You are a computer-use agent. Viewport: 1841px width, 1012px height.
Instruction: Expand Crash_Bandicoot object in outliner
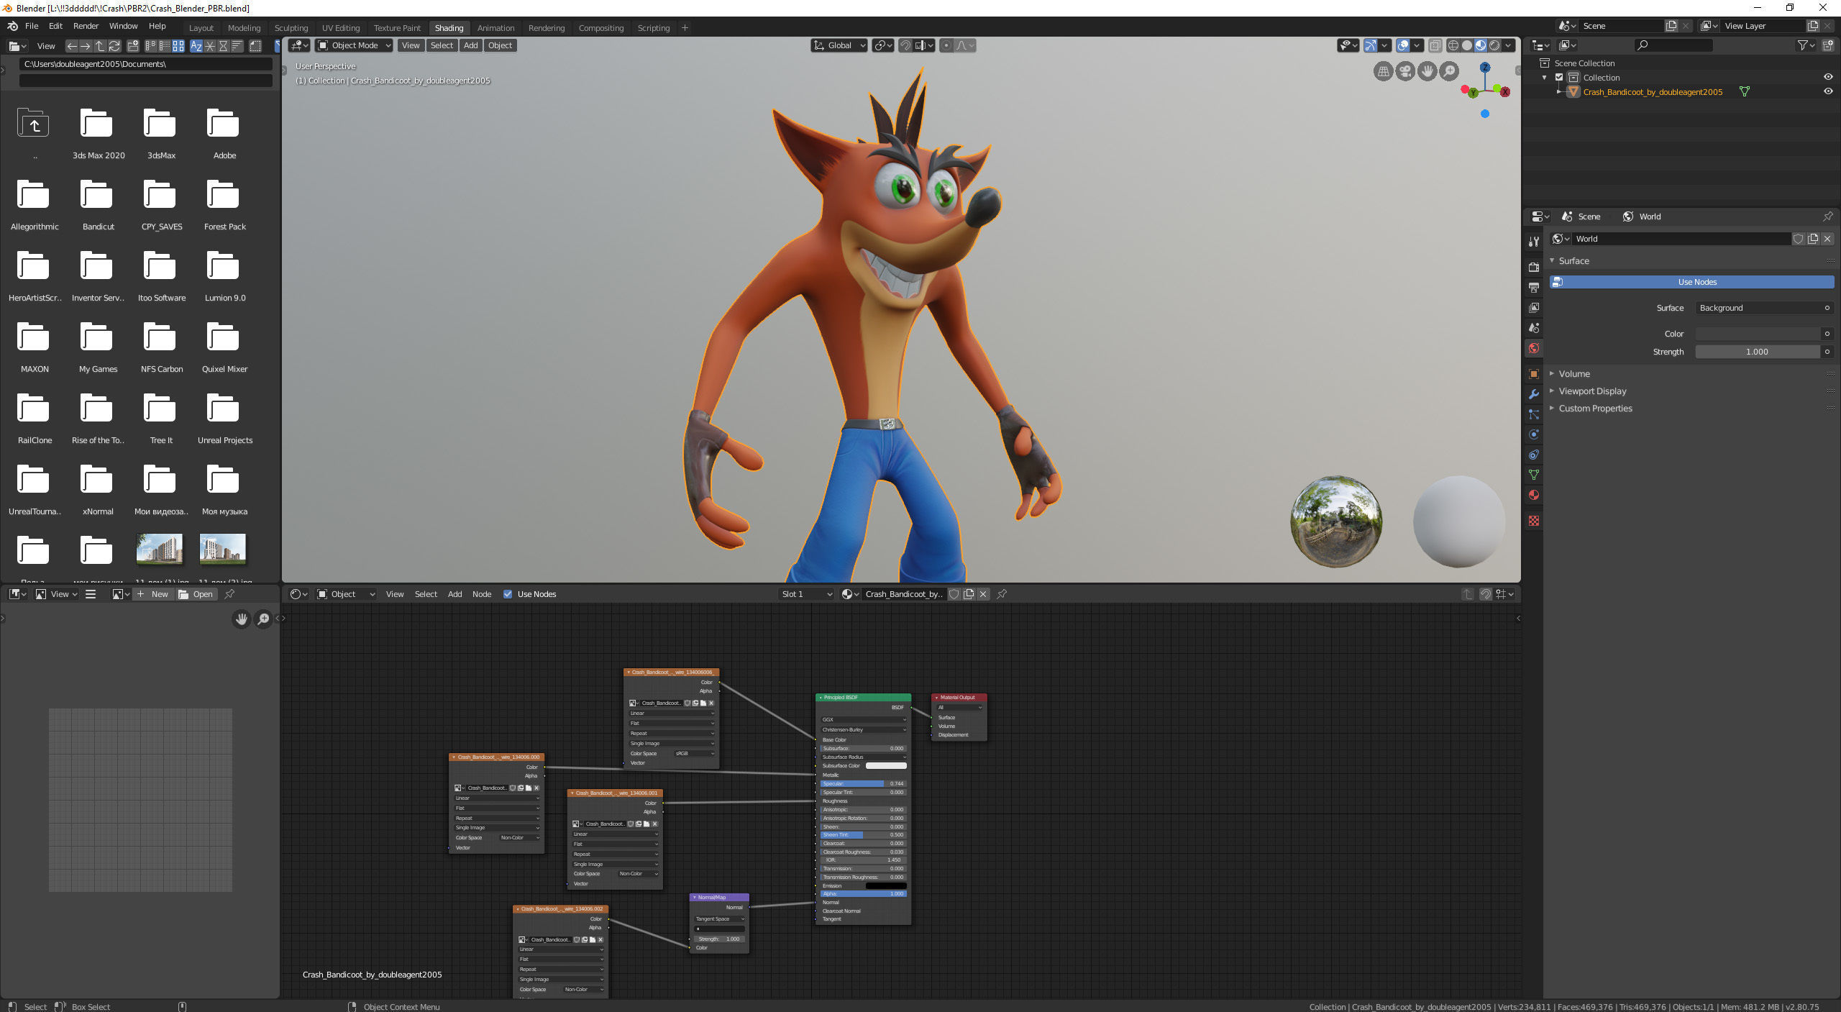pos(1559,91)
